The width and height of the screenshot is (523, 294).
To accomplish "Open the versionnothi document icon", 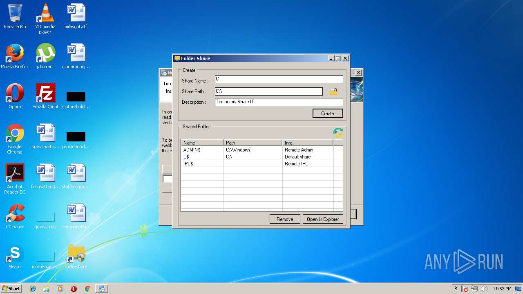I will click(76, 216).
